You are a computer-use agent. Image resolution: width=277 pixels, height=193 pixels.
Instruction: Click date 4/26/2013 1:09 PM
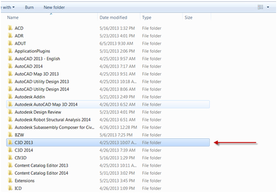point(117,188)
